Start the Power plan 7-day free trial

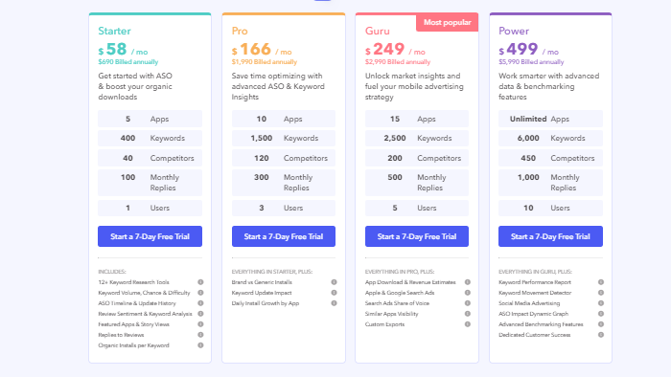click(550, 236)
